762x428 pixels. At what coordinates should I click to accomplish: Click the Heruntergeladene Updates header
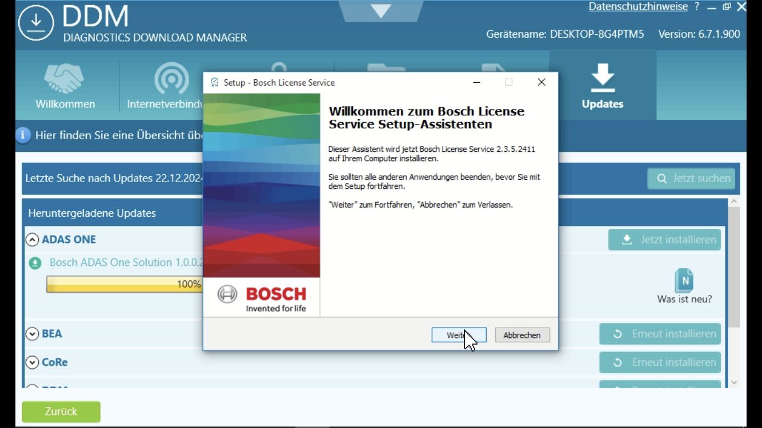(92, 213)
